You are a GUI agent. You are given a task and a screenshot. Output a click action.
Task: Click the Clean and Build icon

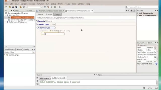48,7
